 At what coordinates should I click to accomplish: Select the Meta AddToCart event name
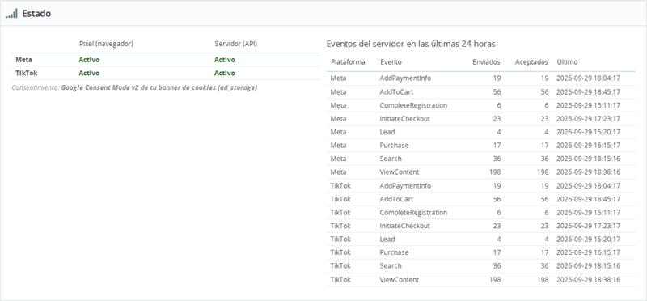pyautogui.click(x=396, y=91)
